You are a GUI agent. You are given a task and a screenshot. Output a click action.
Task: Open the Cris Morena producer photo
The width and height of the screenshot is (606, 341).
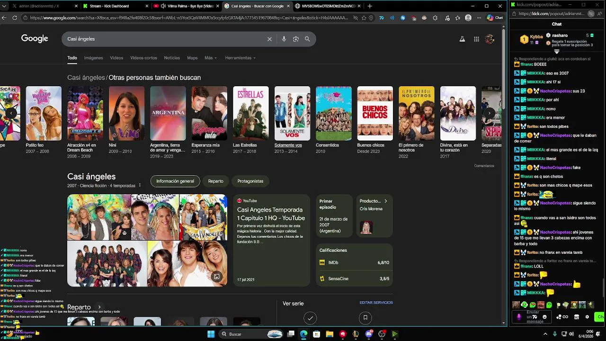click(x=366, y=227)
